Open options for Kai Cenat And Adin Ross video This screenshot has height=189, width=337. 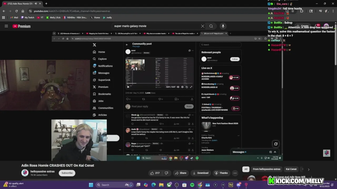311,177
